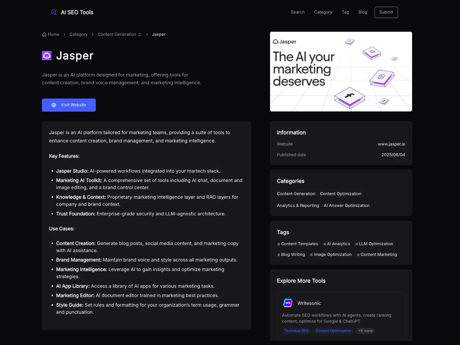Open the Jasper hero screenshot thumbnail
The width and height of the screenshot is (460, 345).
pyautogui.click(x=341, y=72)
